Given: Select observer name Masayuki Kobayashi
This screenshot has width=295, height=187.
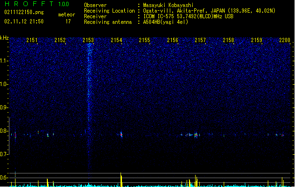Looking at the screenshot, I should tap(168, 5).
